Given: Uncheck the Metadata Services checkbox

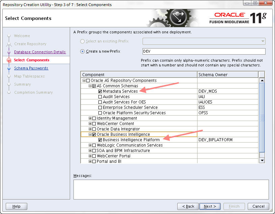Looking at the screenshot, I should [100, 91].
